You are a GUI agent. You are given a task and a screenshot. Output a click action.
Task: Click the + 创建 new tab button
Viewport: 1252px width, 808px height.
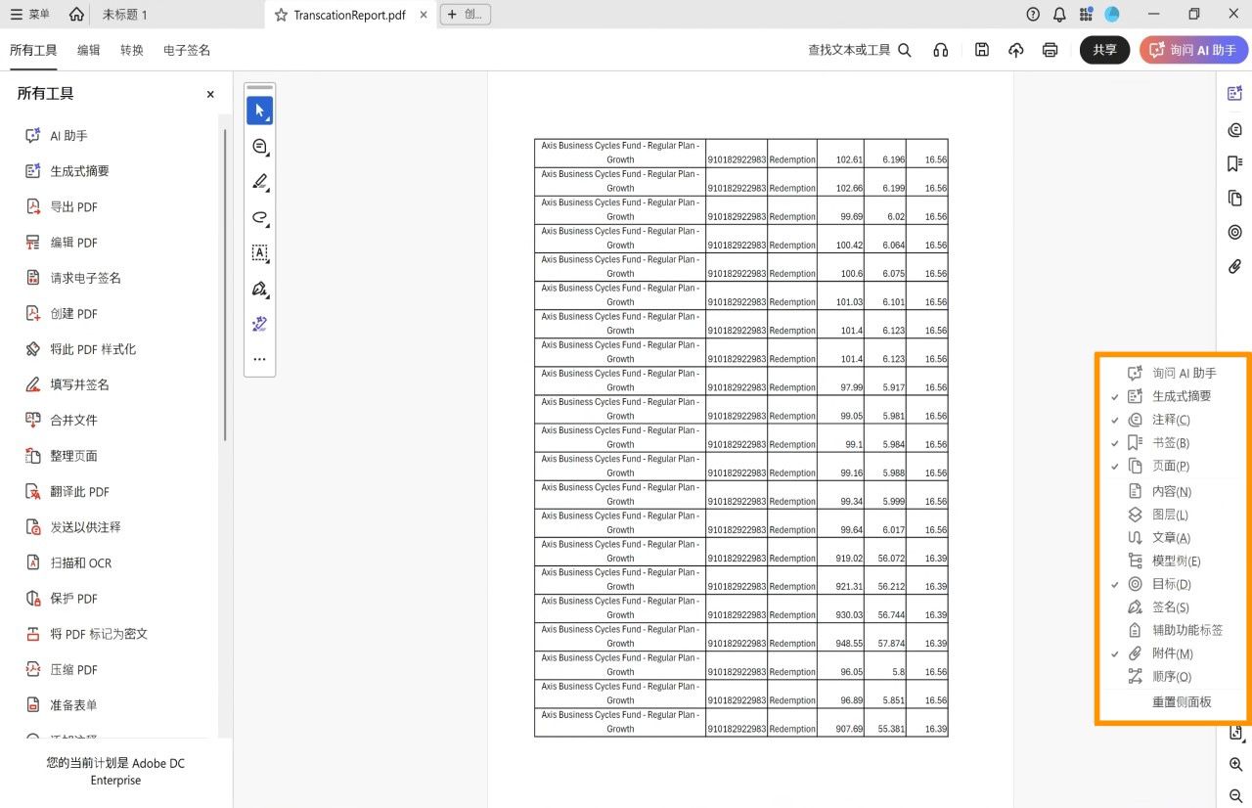pos(466,15)
